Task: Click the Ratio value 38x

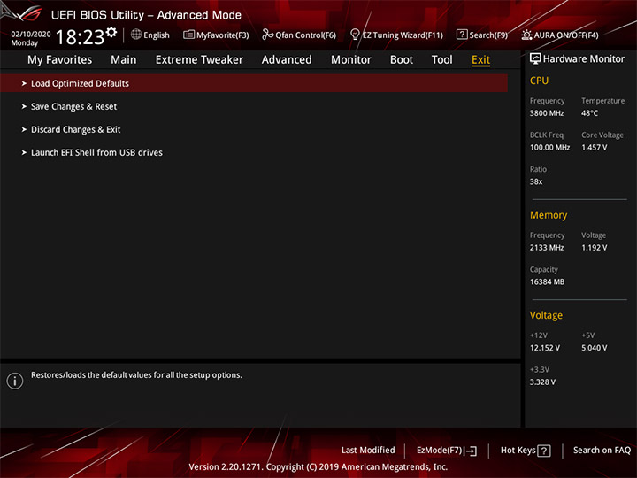Action: 536,181
